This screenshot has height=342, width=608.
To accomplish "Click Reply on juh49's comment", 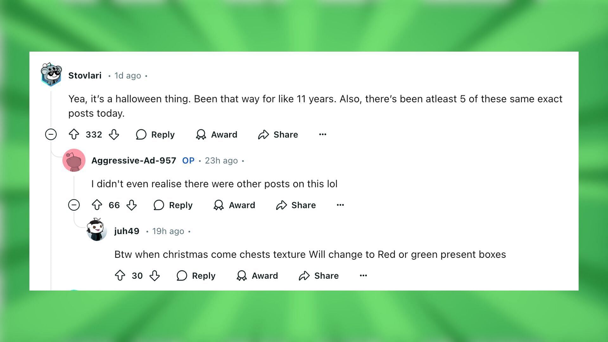I will pyautogui.click(x=195, y=275).
